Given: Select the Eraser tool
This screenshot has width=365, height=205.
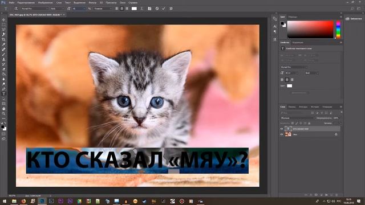Looking at the screenshot, I should pyautogui.click(x=3, y=69).
